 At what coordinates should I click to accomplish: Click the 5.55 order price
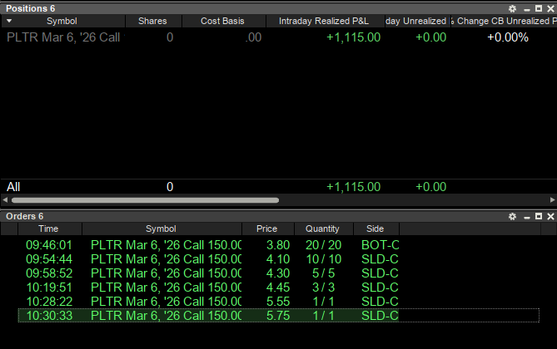pos(278,302)
